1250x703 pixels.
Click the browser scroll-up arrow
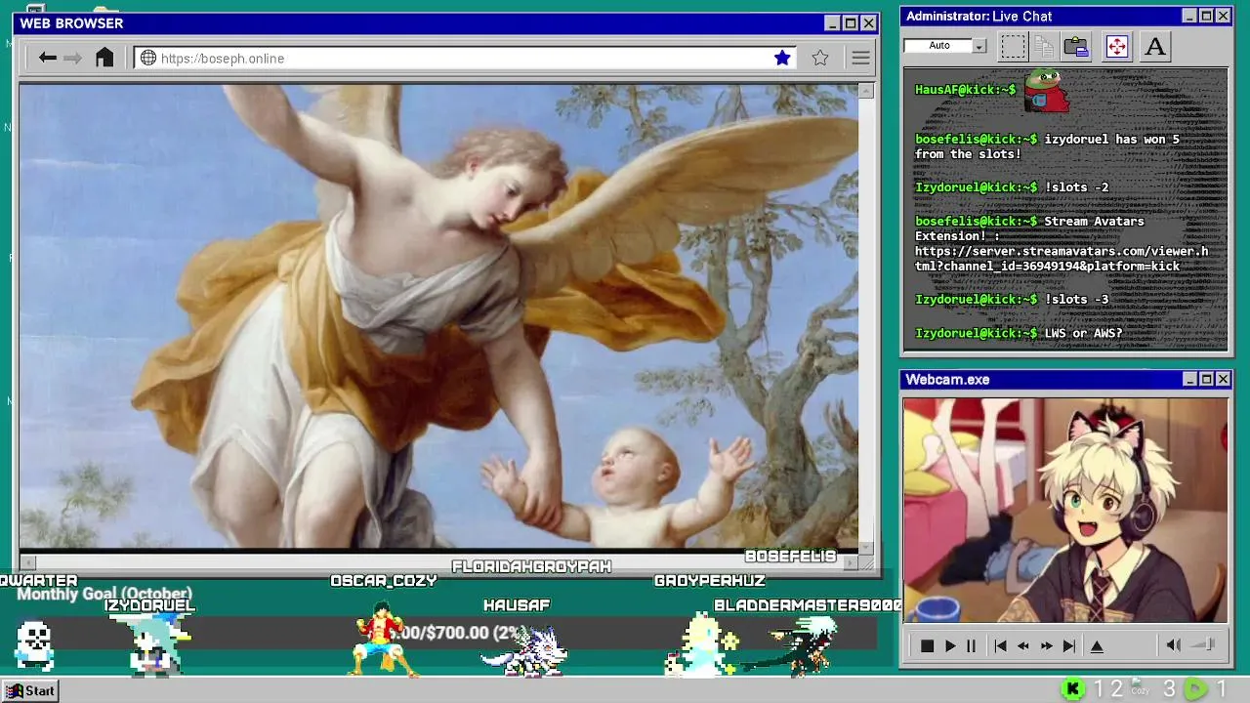click(866, 91)
